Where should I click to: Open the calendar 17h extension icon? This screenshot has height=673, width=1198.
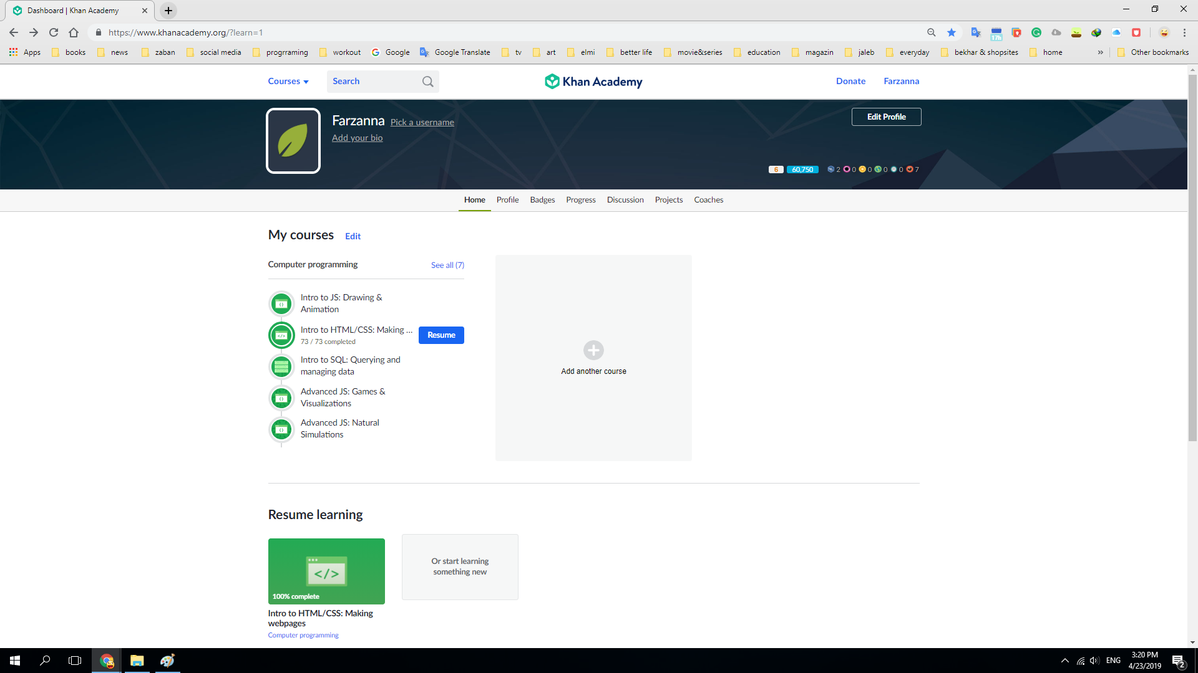pos(996,33)
